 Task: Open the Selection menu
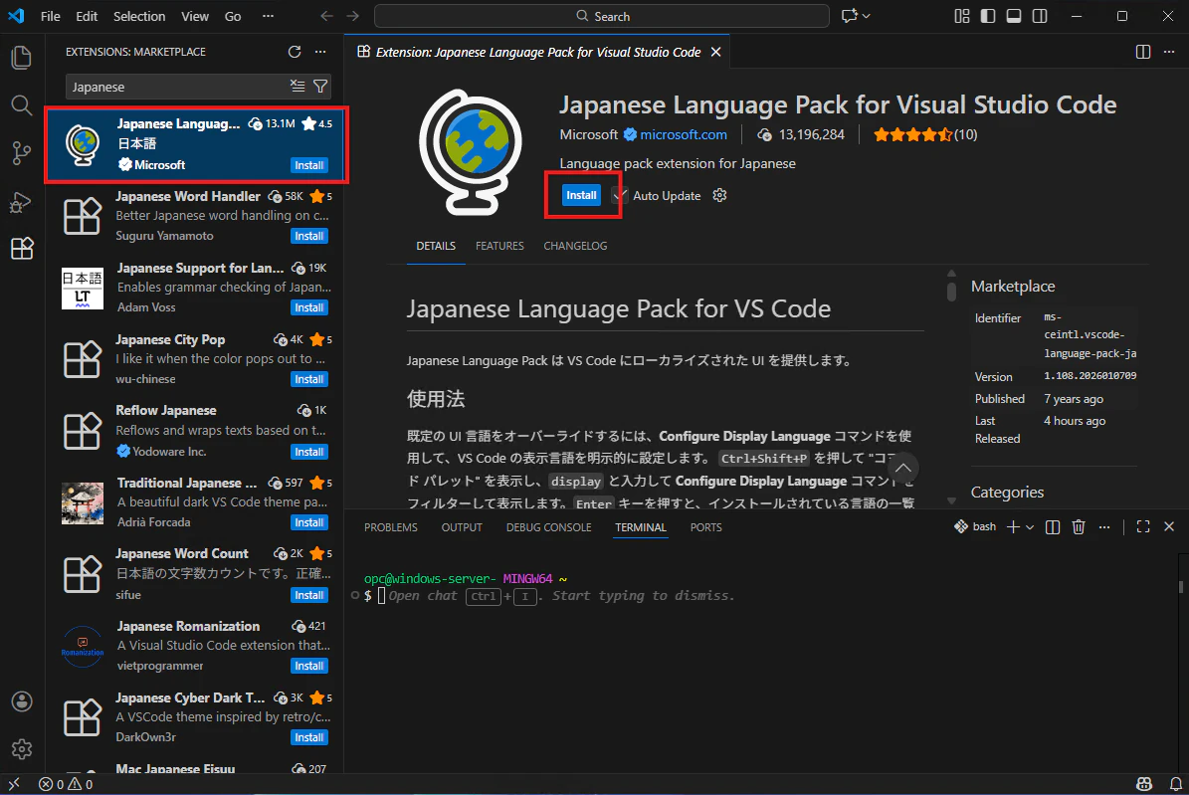click(138, 16)
